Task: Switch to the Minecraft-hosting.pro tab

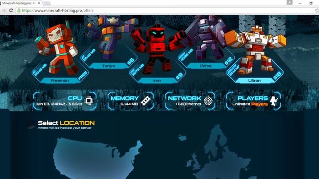Action: tap(19, 3)
